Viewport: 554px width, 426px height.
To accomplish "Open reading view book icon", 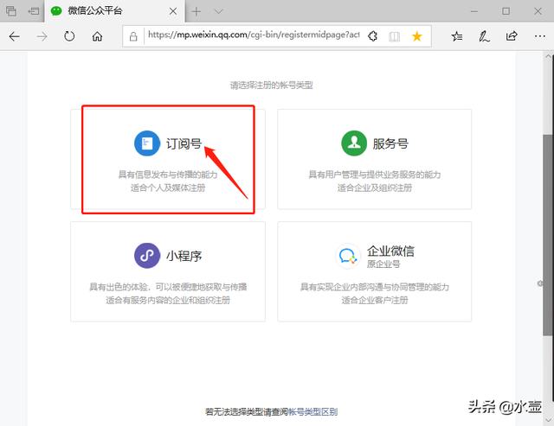I will 395,36.
